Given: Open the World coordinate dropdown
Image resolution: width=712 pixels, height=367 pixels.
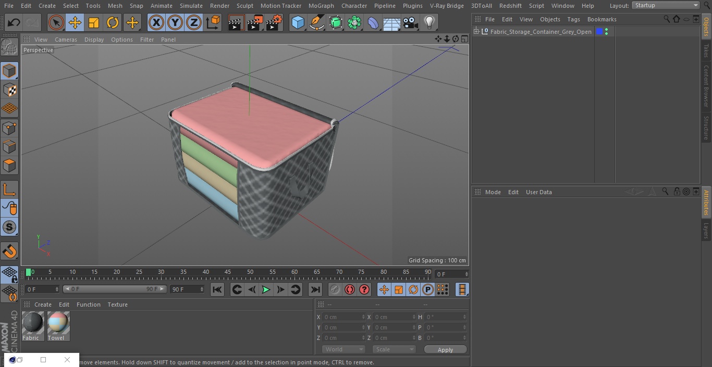Looking at the screenshot, I should (343, 349).
